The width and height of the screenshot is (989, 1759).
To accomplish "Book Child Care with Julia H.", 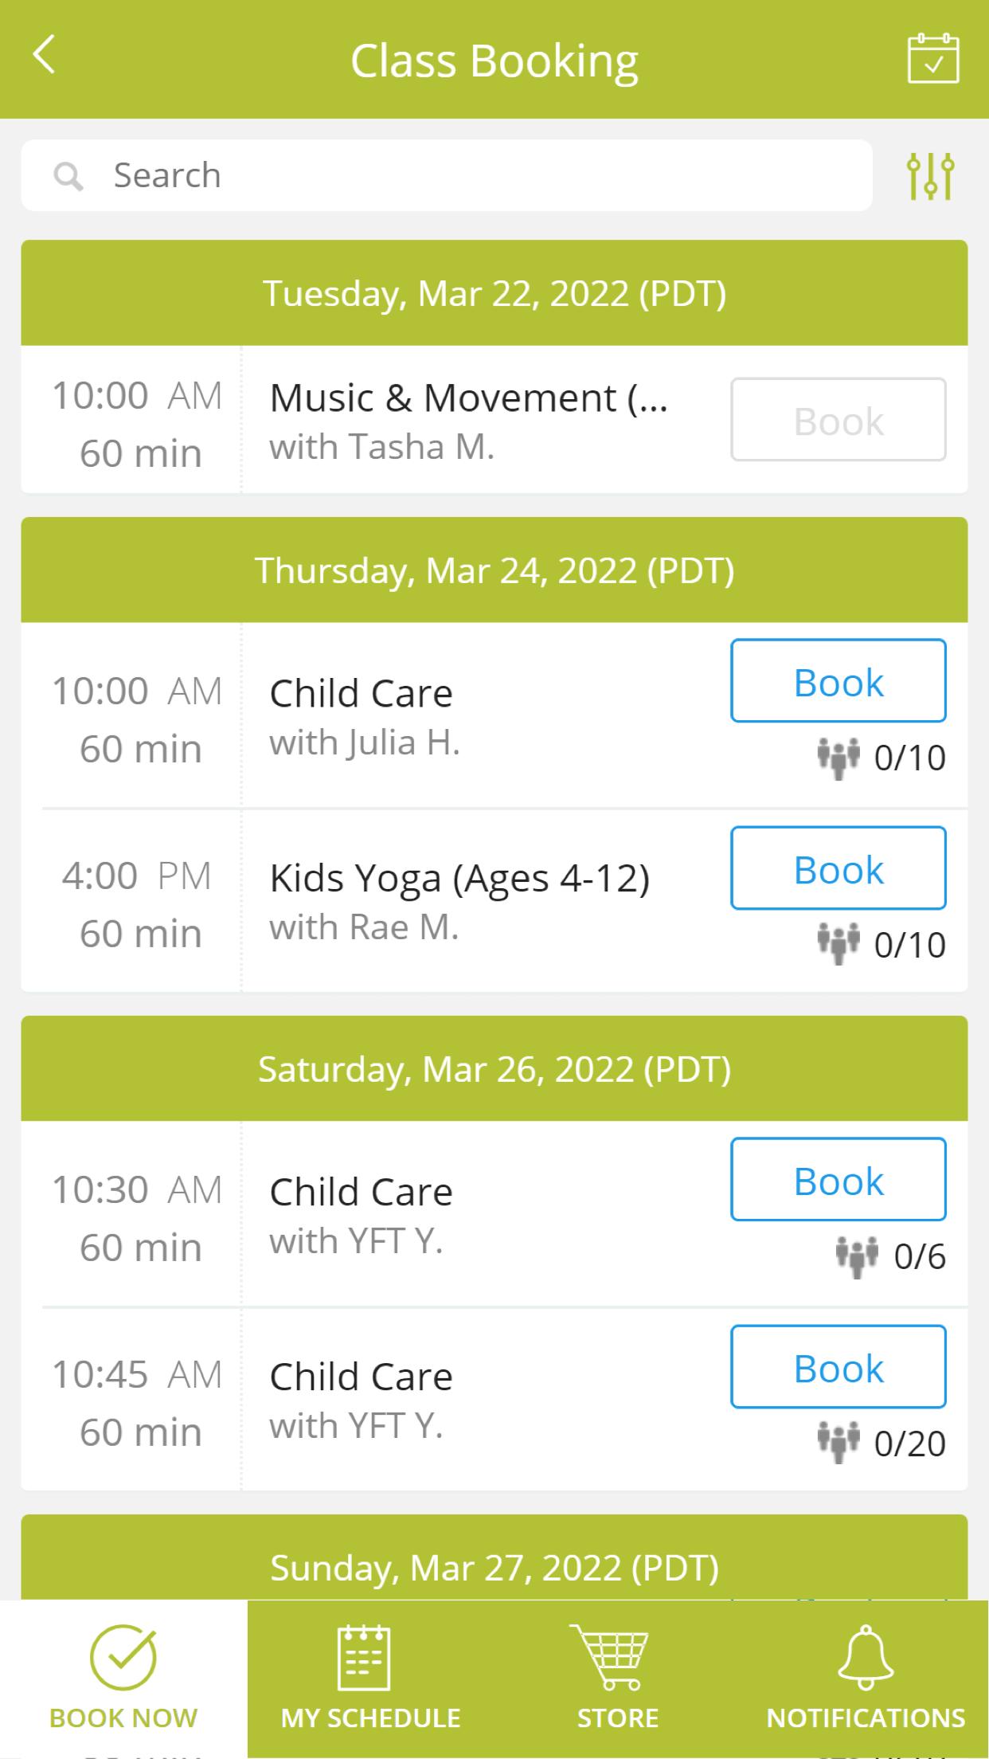I will pyautogui.click(x=838, y=681).
